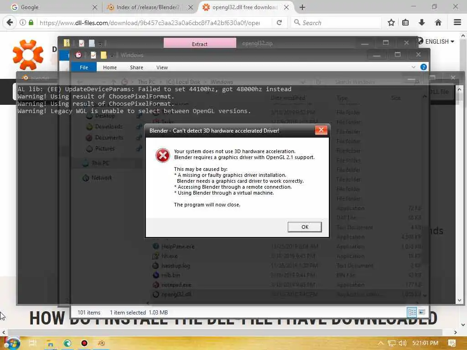The height and width of the screenshot is (350, 467).
Task: Open the Home ribbon tab in explorer
Action: point(110,67)
